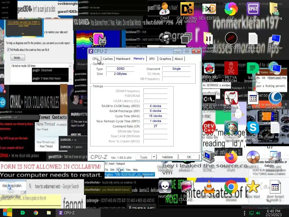This screenshot has width=289, height=217.
Task: Open the PETYA RANSOM skull icon
Action: tap(231, 68)
